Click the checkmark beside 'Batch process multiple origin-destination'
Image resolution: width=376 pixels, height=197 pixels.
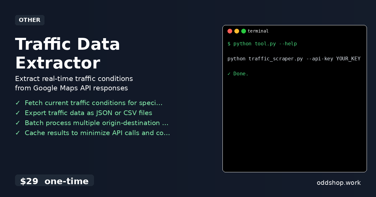pyautogui.click(x=18, y=123)
